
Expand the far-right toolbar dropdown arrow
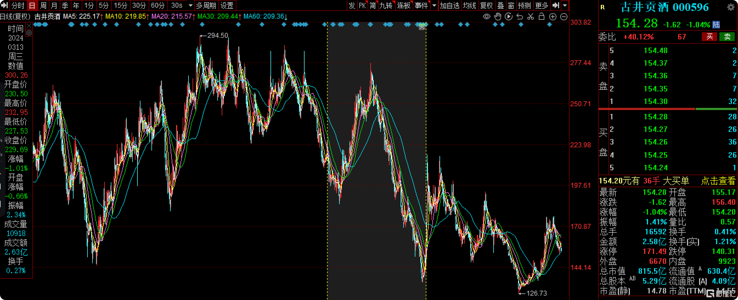tap(565, 5)
